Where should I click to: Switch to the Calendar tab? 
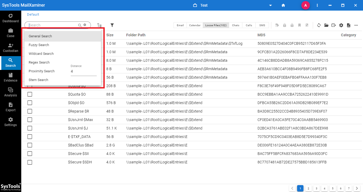[x=195, y=25]
